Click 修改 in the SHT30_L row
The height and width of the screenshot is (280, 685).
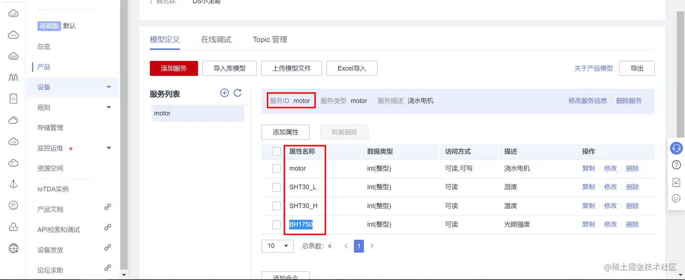pyautogui.click(x=610, y=187)
